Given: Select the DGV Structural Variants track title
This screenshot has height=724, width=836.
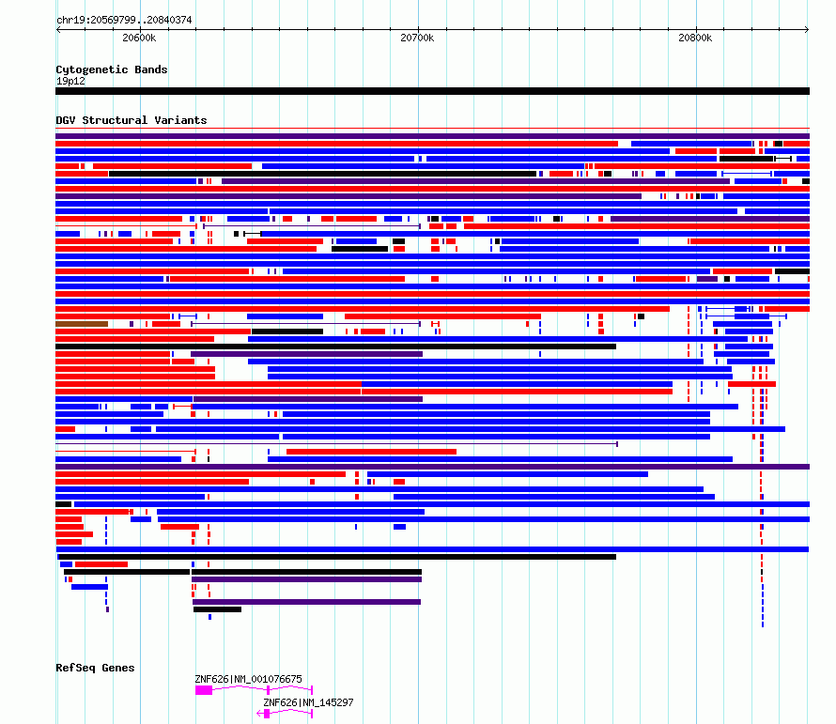Looking at the screenshot, I should tap(132, 120).
